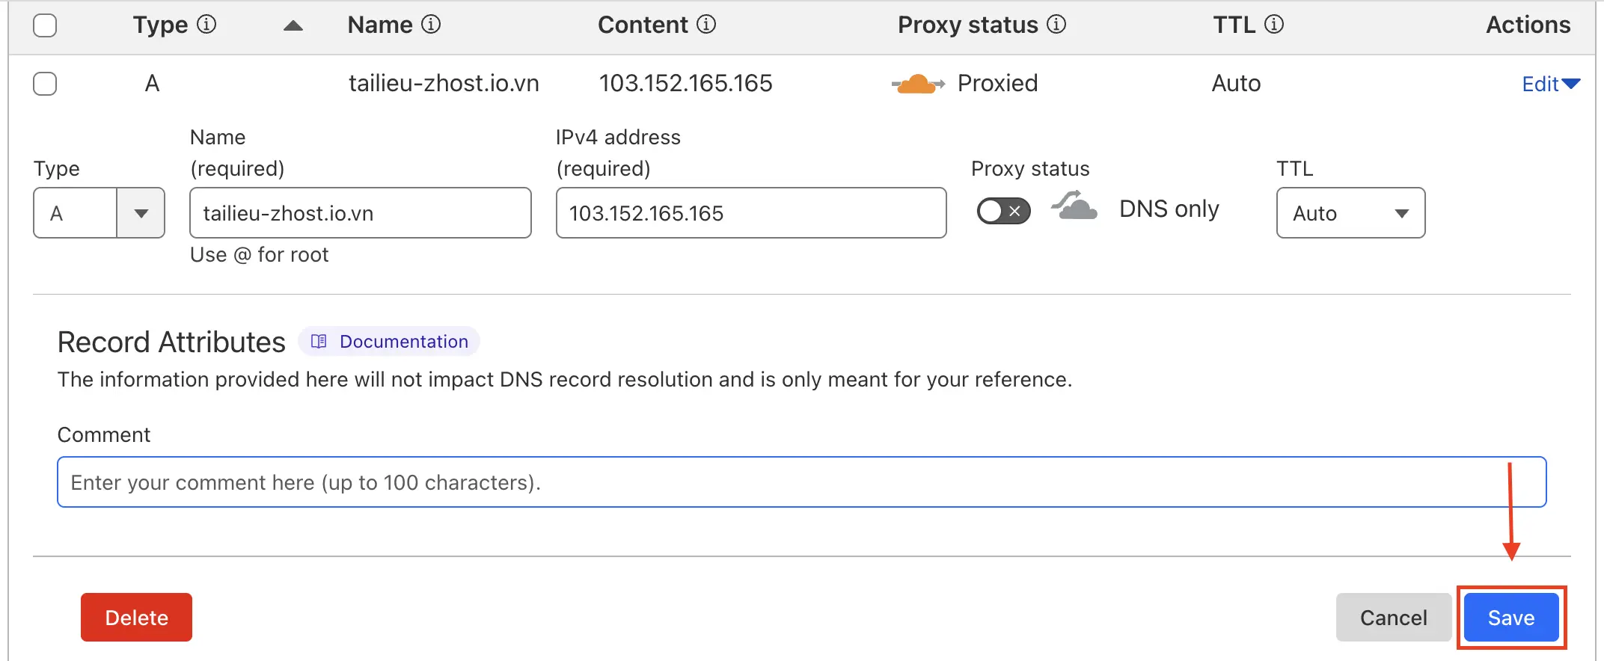Toggle the Proxy status switch on
This screenshot has height=661, width=1604.
point(1003,212)
